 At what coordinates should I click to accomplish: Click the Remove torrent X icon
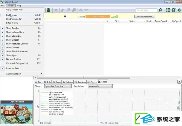[56, 10]
